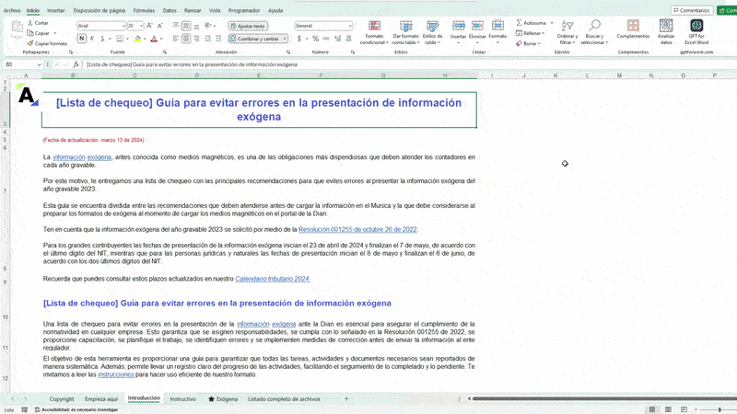
Task: Click the Autosuma sigma icon
Action: [x=519, y=23]
